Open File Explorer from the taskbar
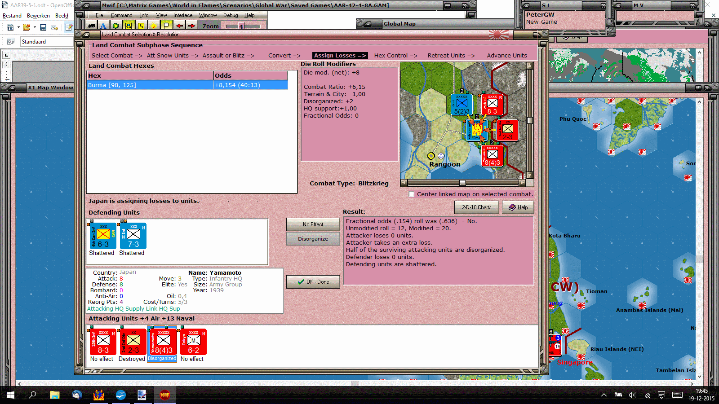 [x=54, y=395]
